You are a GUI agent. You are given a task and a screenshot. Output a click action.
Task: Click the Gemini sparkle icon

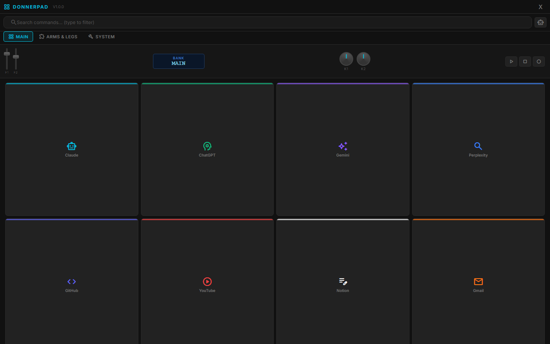(x=342, y=146)
